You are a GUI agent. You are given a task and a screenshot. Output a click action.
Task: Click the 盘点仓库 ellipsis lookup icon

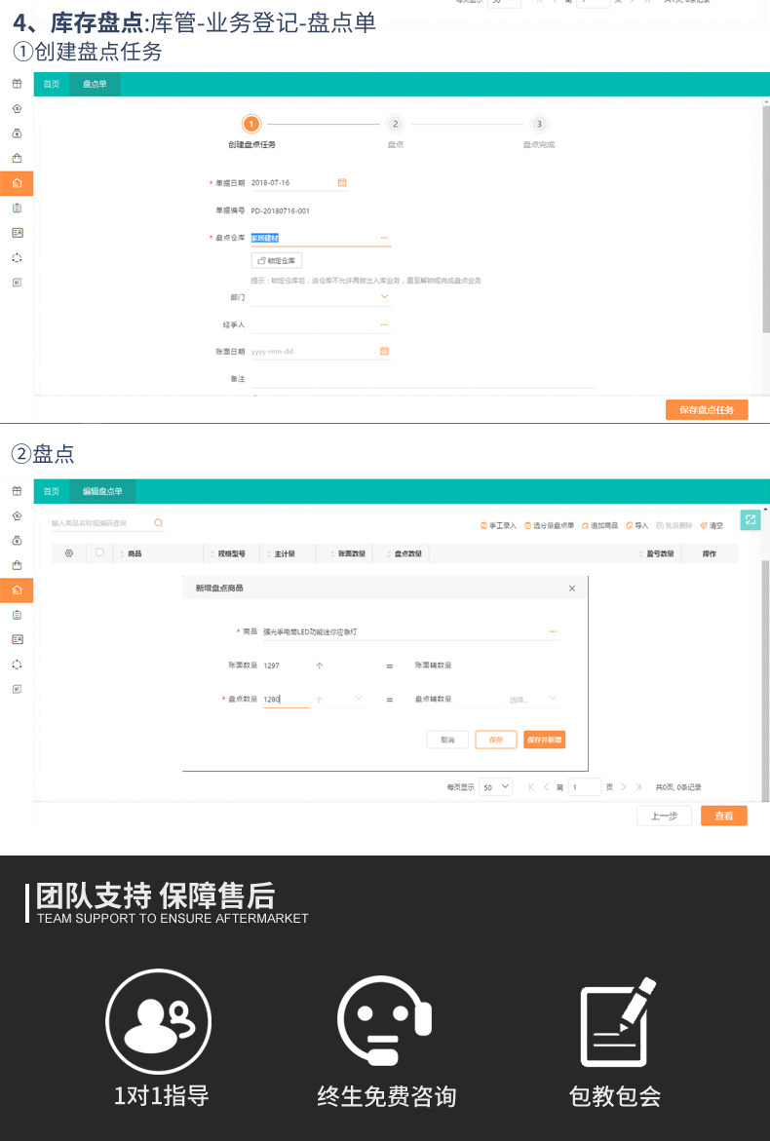pyautogui.click(x=384, y=238)
